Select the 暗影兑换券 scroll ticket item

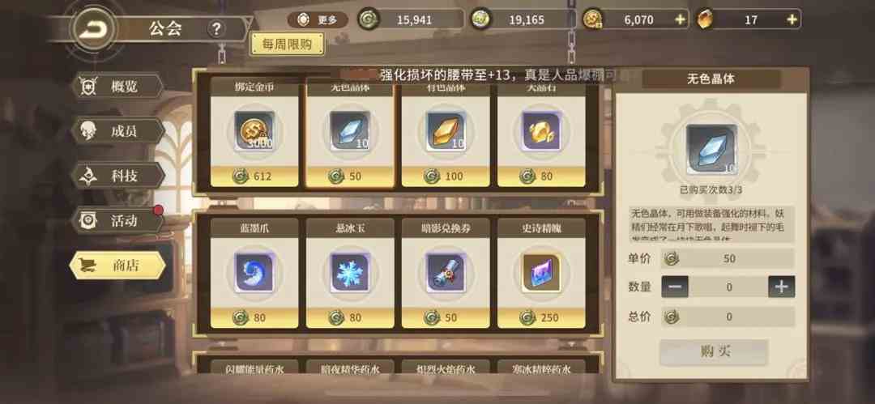(x=446, y=272)
